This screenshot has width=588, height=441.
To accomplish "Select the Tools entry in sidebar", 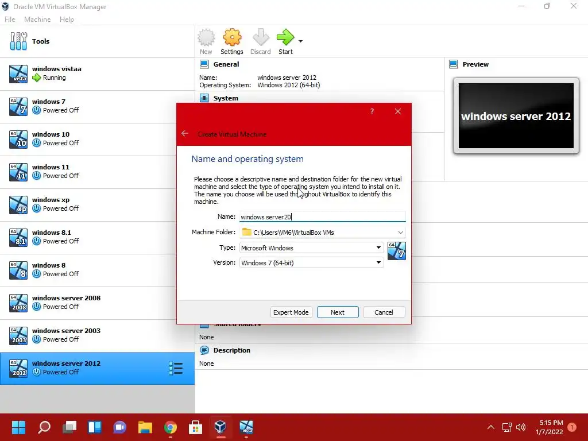I will point(97,41).
